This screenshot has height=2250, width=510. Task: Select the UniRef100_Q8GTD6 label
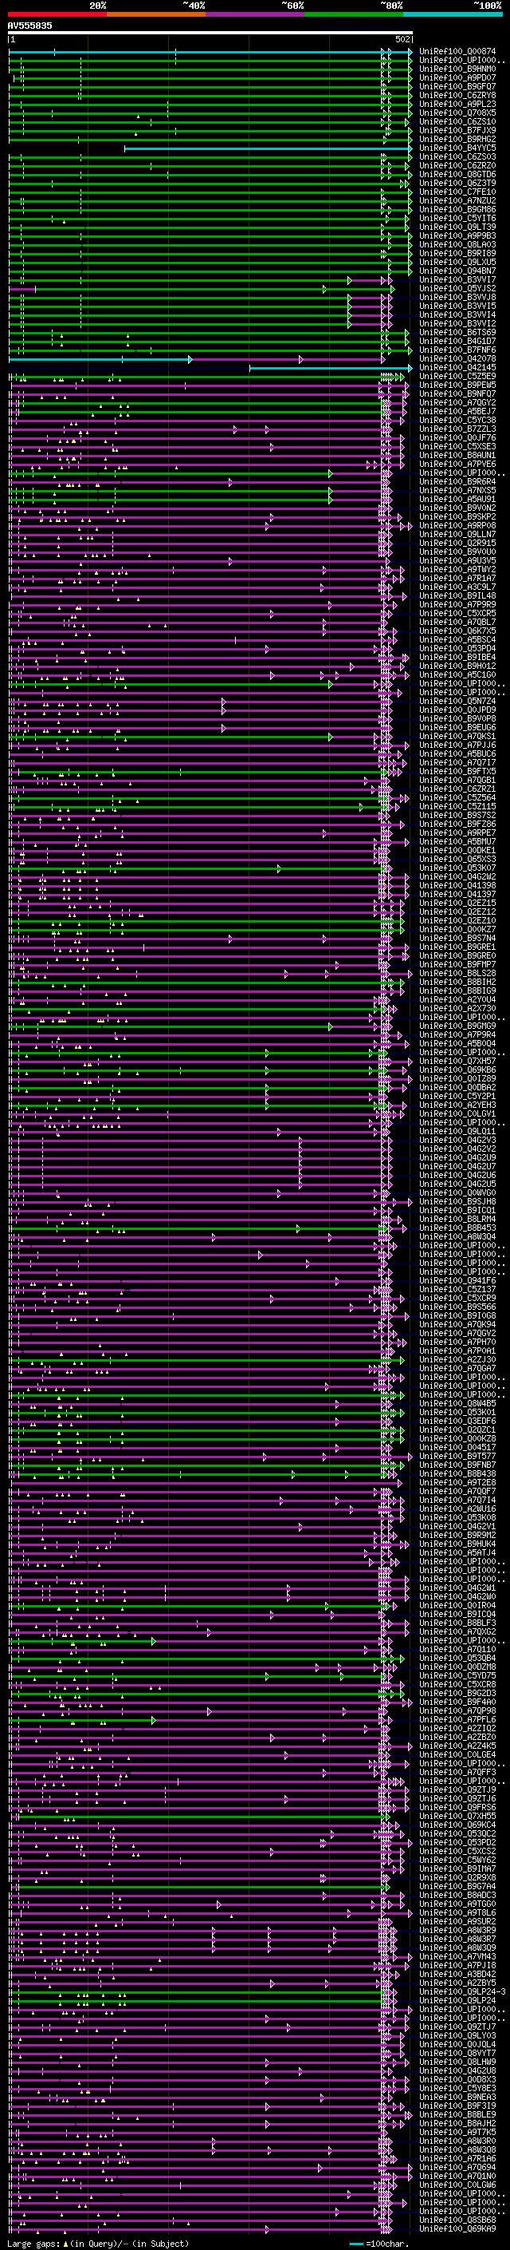[457, 174]
